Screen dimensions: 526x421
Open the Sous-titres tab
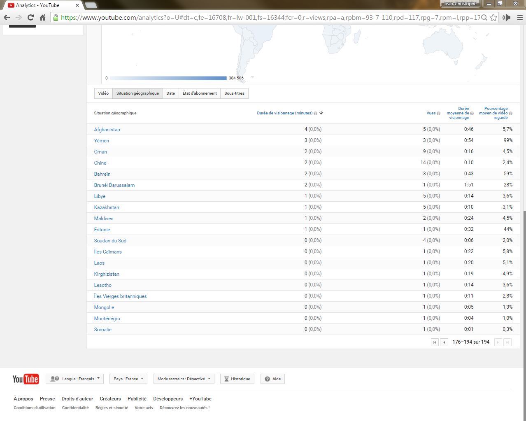click(235, 93)
